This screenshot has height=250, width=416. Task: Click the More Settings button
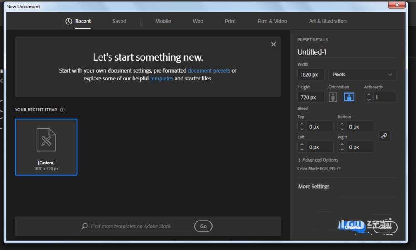tap(314, 187)
